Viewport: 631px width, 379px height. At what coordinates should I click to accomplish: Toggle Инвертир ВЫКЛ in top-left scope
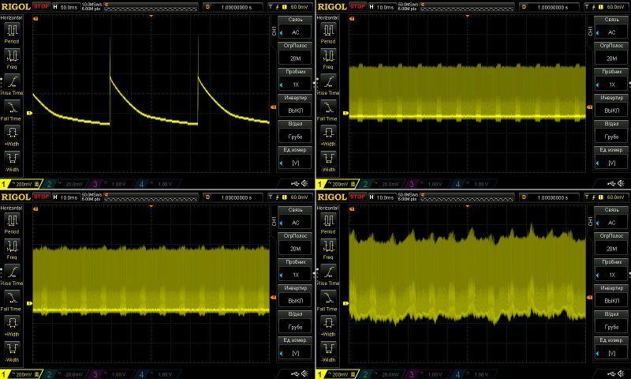coord(295,106)
